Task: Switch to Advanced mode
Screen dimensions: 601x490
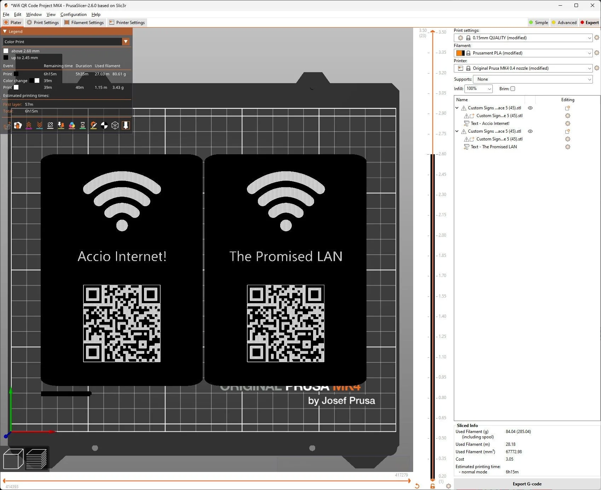Action: click(x=564, y=22)
